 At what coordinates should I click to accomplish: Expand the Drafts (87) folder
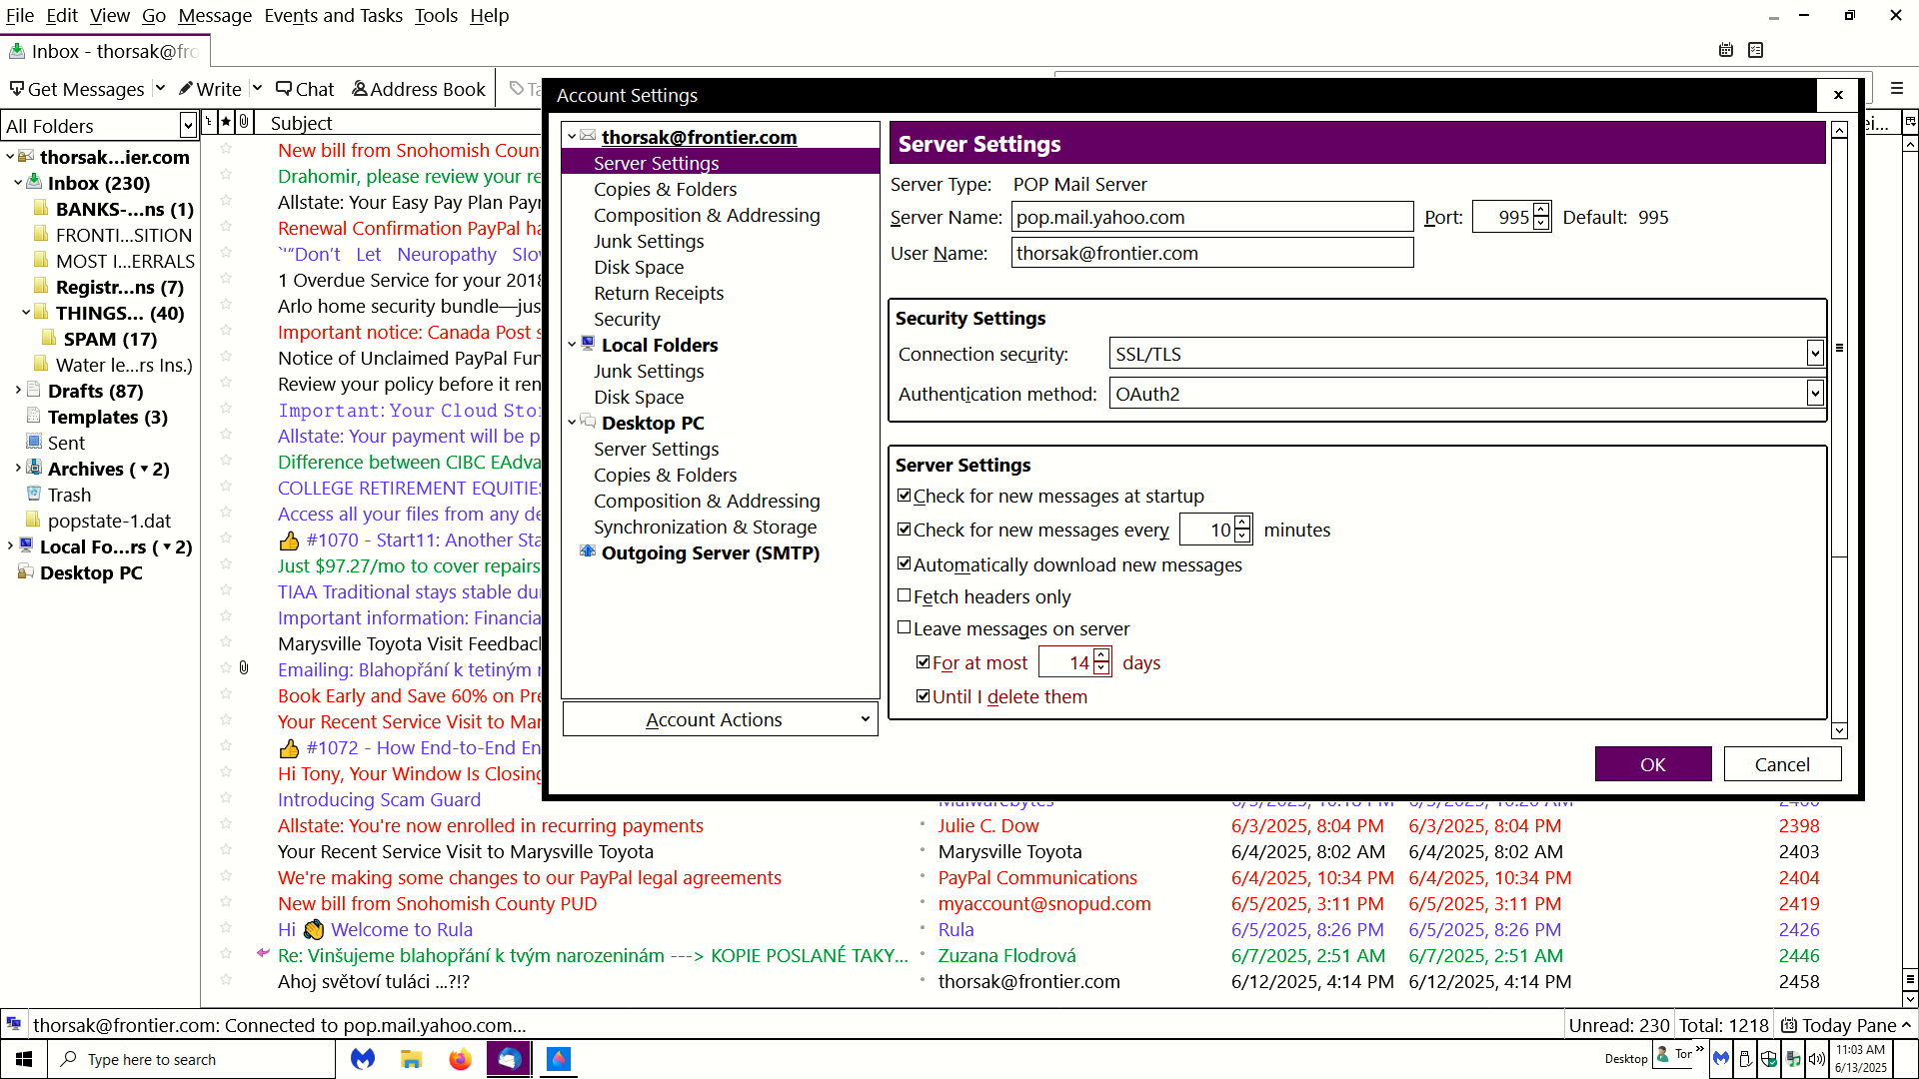[18, 390]
